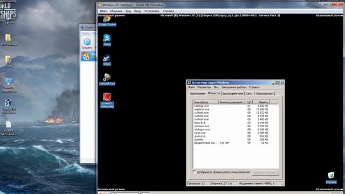Select the Бездействие сис... process row
Screen dimensions: 345x194
coord(236,143)
